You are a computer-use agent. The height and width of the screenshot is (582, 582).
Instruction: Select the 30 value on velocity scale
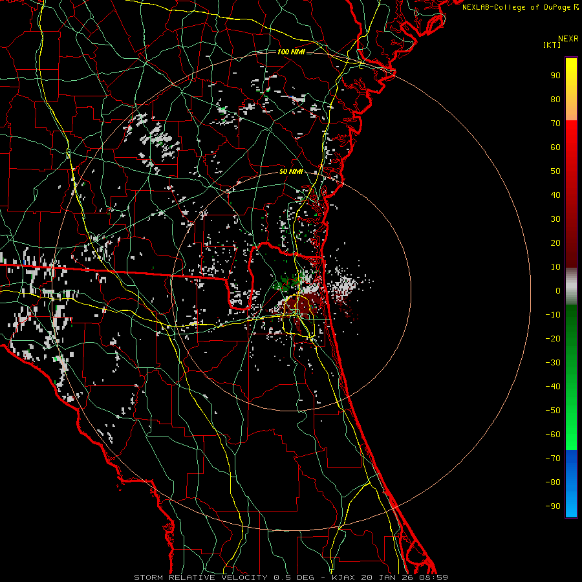tap(555, 219)
